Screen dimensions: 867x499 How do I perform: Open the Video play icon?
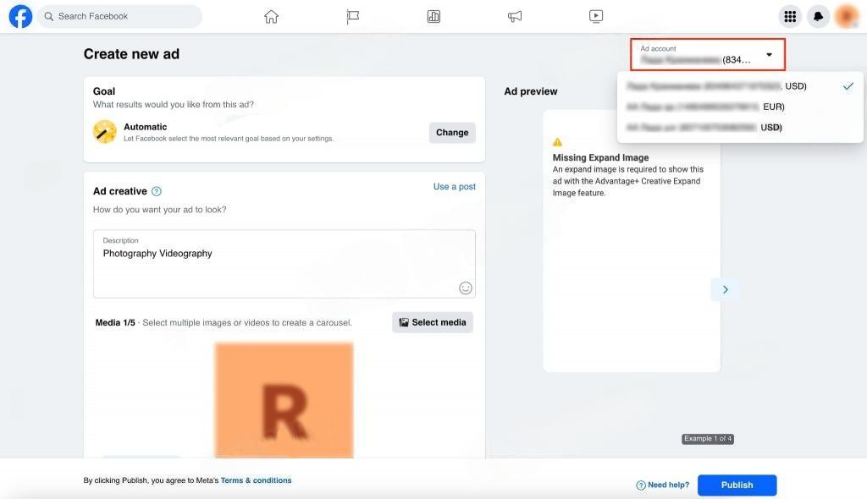[595, 16]
